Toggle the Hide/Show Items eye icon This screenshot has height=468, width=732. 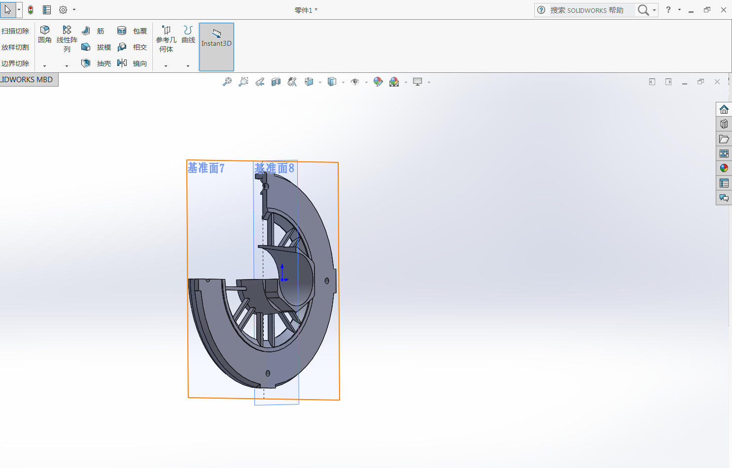[x=355, y=82]
